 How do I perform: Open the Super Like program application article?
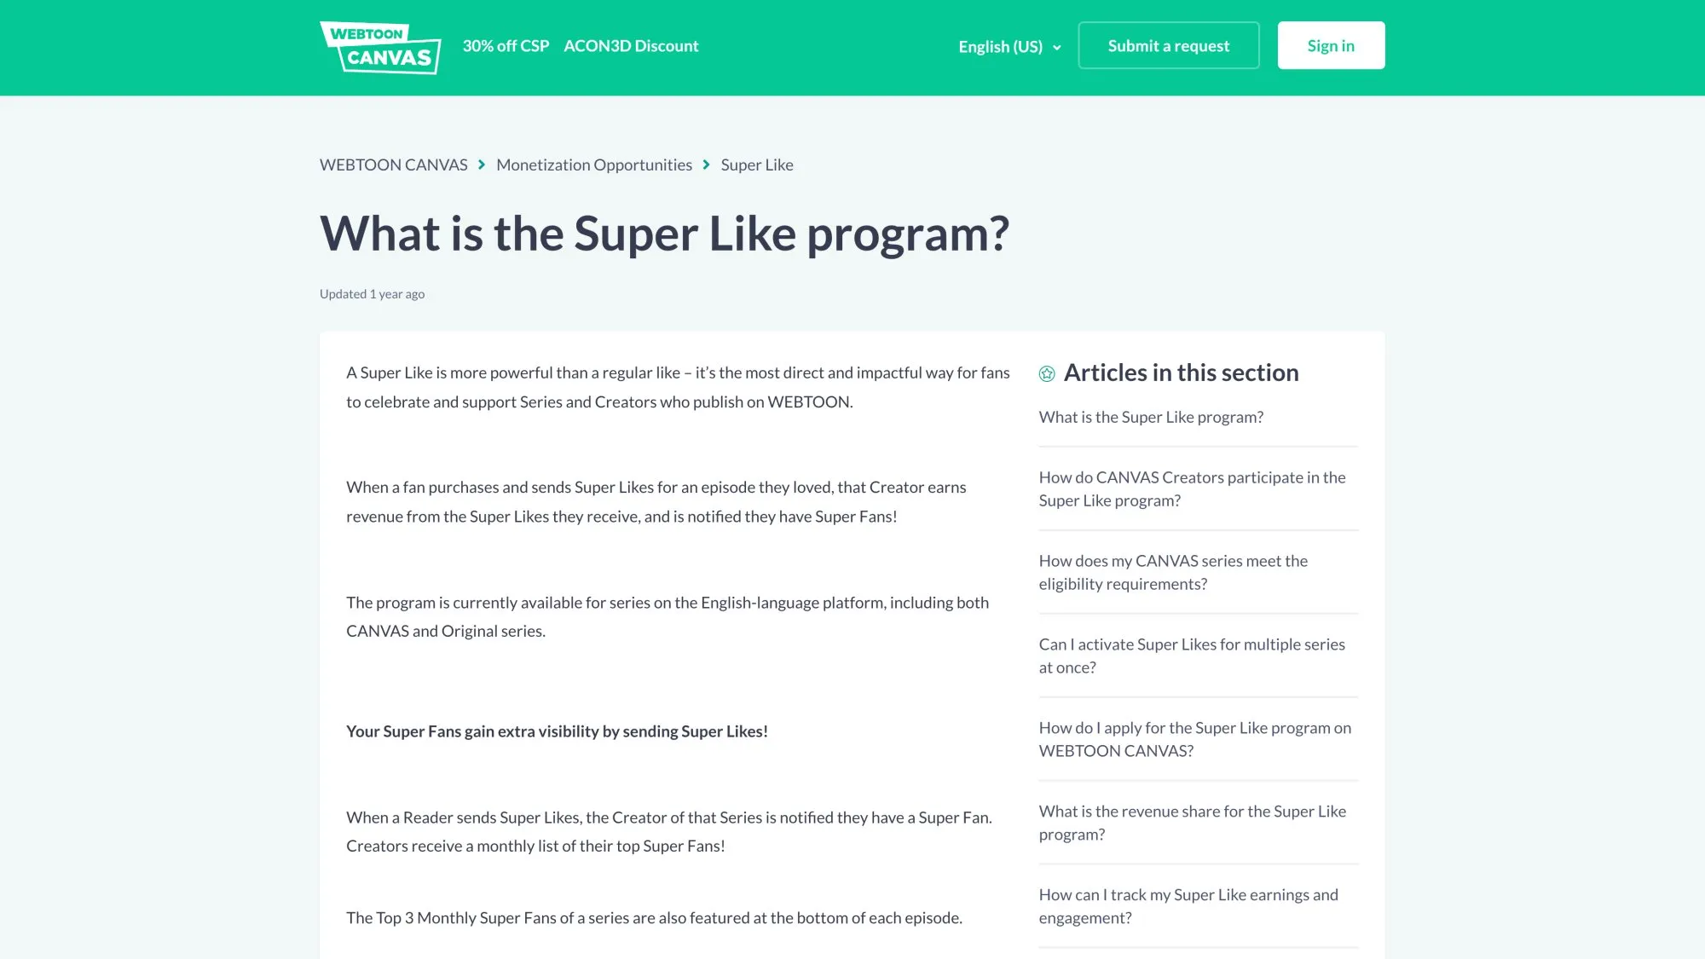1194,739
